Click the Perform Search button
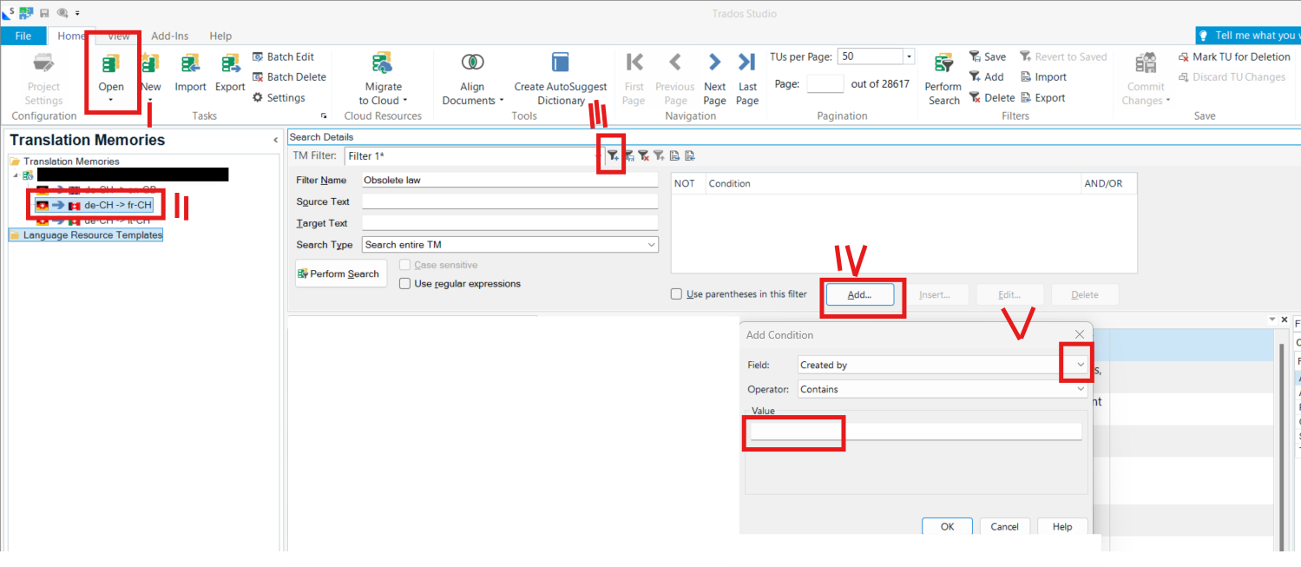 (x=340, y=273)
